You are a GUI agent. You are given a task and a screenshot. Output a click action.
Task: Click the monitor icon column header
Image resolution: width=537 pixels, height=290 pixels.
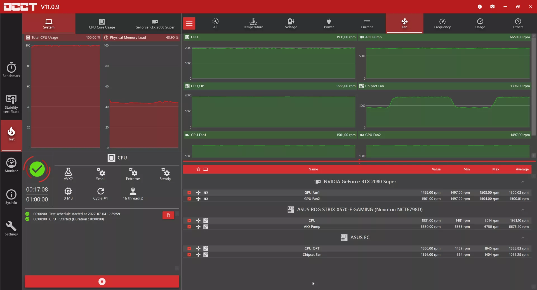click(x=206, y=169)
